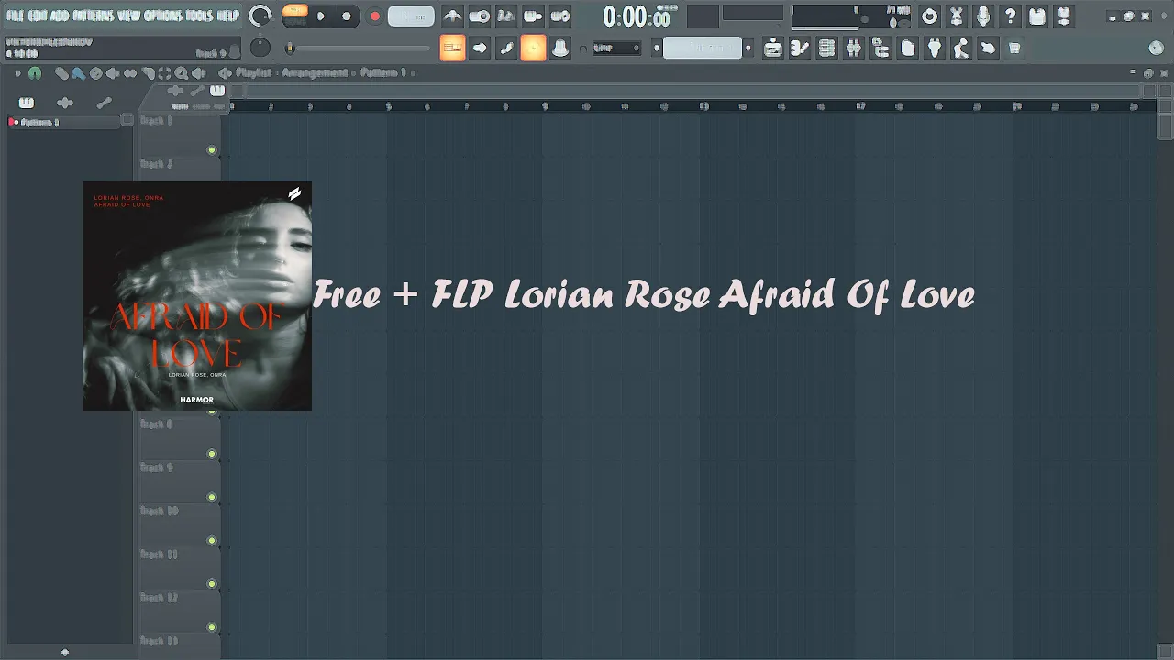Click the save project icon

1036,16
